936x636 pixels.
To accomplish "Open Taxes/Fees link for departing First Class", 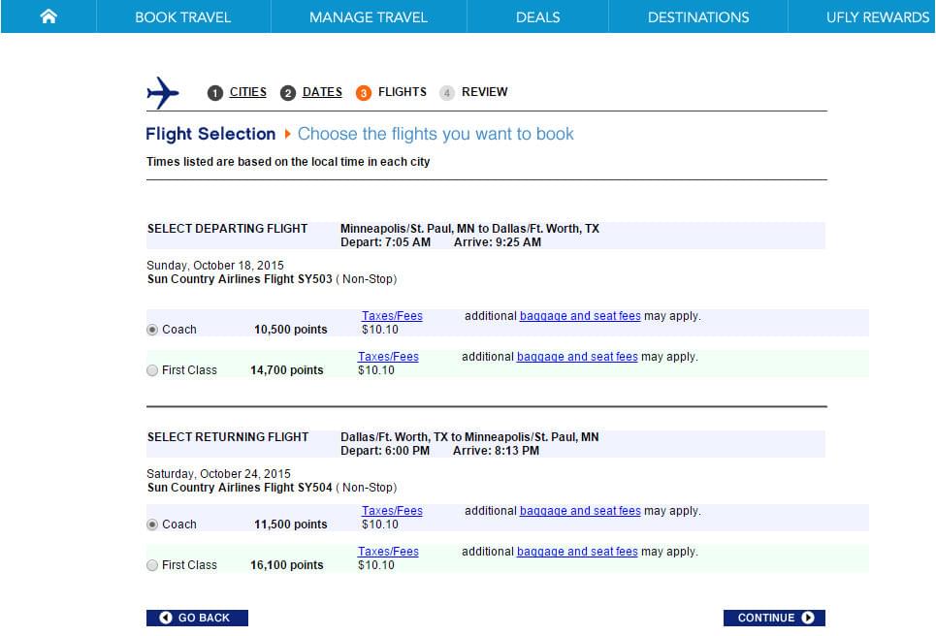I will 389,356.
